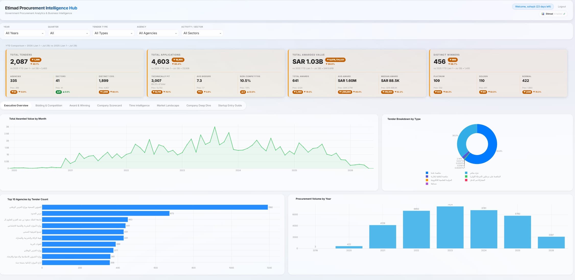Open Company Deep Dive tab

(x=199, y=106)
